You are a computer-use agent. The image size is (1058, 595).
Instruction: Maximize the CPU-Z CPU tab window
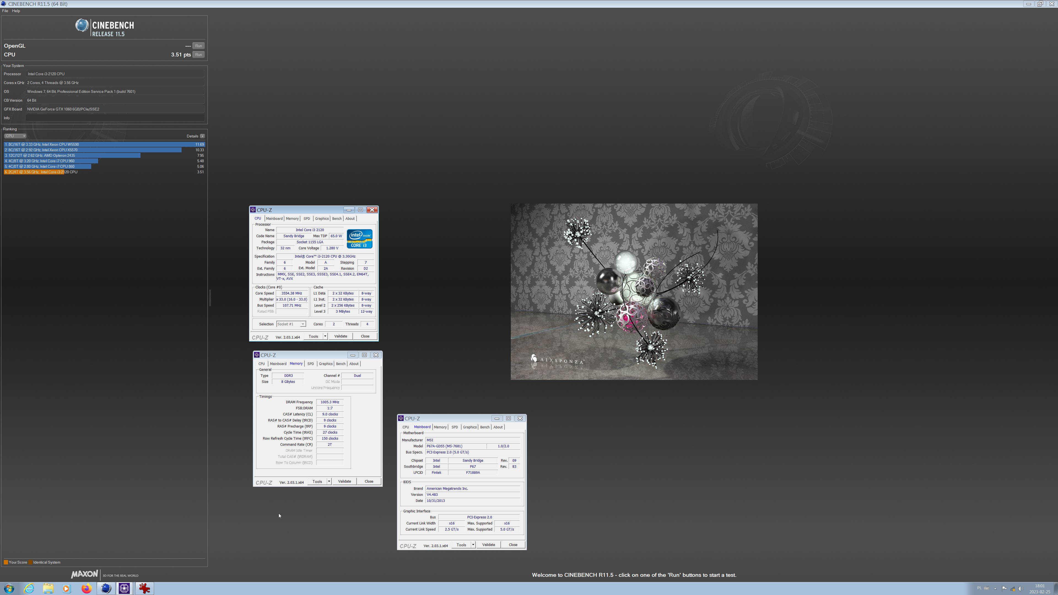click(360, 209)
